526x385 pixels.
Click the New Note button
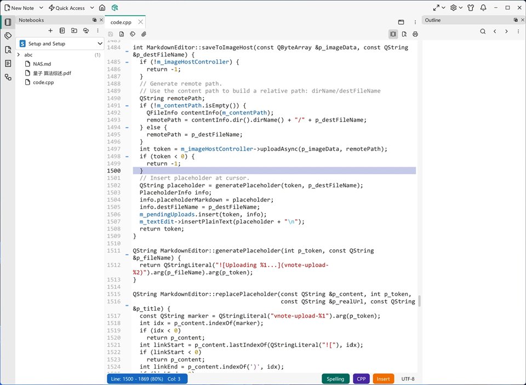point(19,8)
